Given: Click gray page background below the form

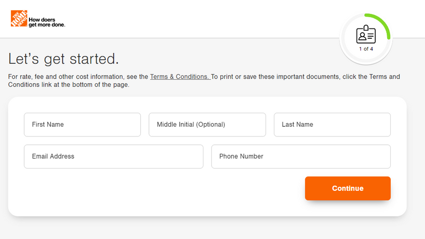Looking at the screenshot, I should point(207,229).
